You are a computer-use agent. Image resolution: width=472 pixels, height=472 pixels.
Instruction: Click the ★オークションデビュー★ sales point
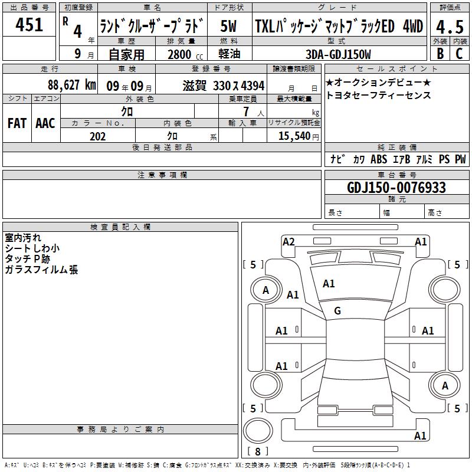[x=378, y=82]
